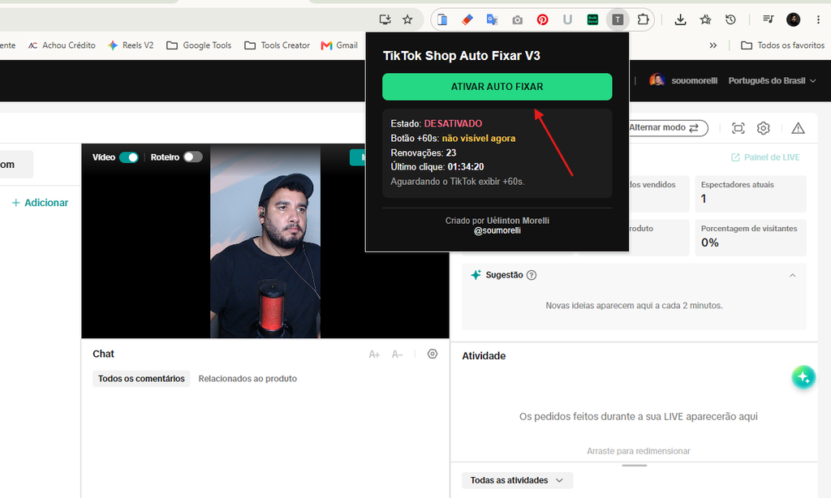Open the gray U extension icon
The height and width of the screenshot is (498, 831).
[x=567, y=19]
